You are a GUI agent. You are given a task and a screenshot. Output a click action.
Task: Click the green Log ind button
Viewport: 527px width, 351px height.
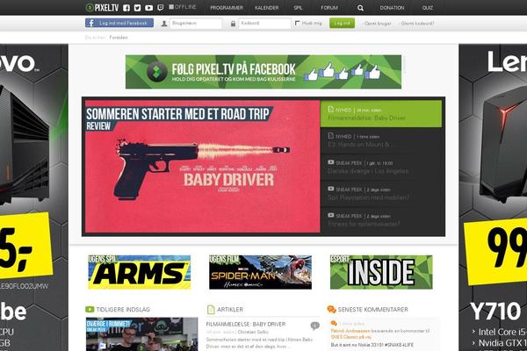tap(342, 23)
